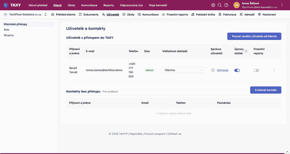Open search with the magnifier icon
This screenshot has width=290, height=154.
[220, 5]
